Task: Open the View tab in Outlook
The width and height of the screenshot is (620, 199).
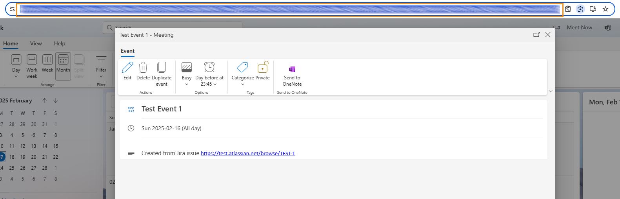Action: click(36, 43)
